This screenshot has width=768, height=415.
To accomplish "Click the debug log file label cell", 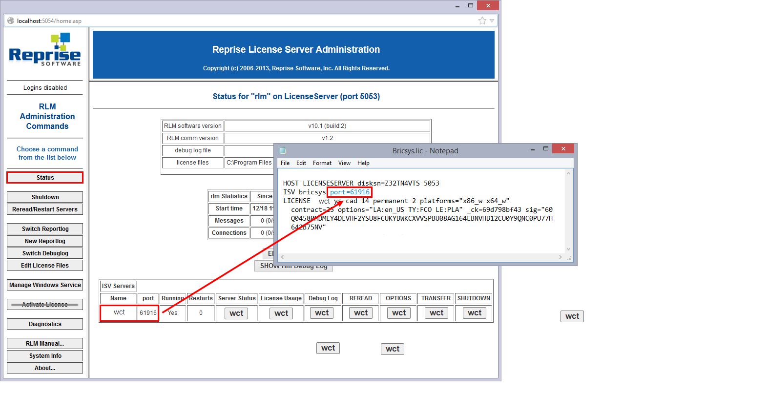I will (193, 150).
